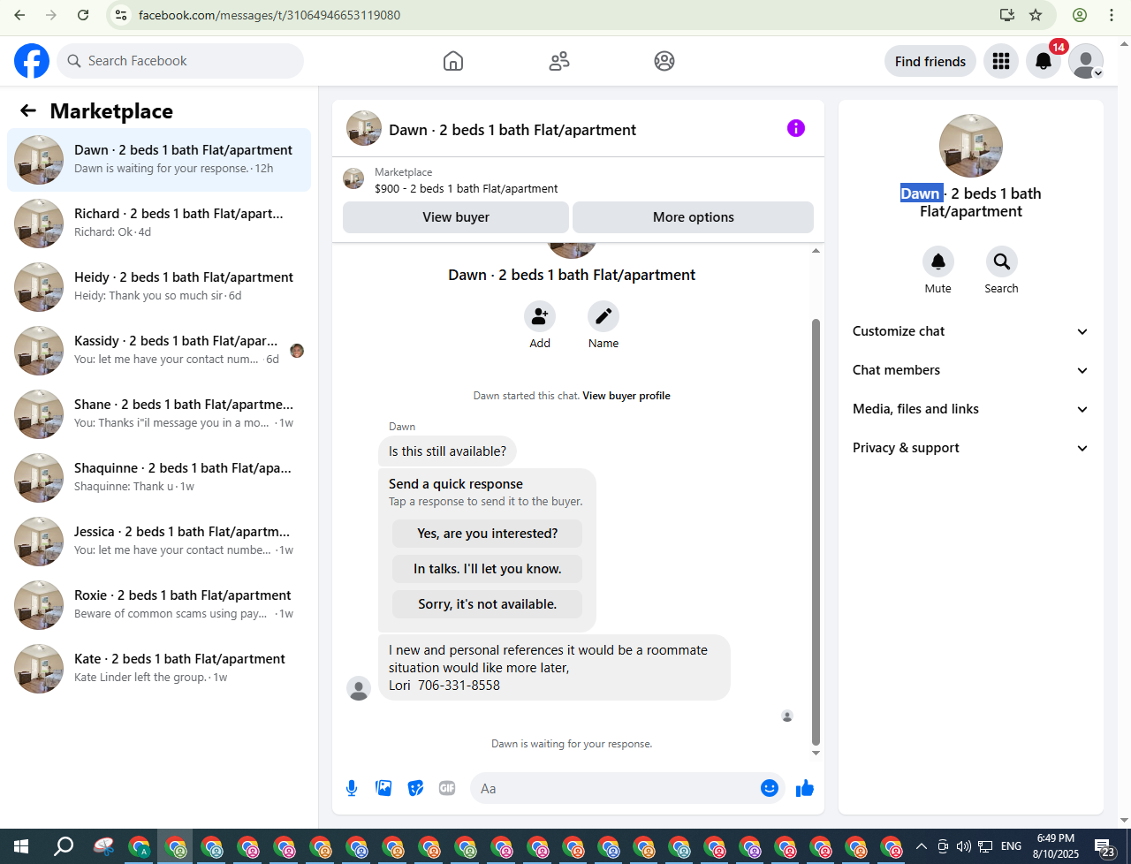Open the Kate conversation in list
Viewport: 1131px width, 864px height.
(159, 669)
